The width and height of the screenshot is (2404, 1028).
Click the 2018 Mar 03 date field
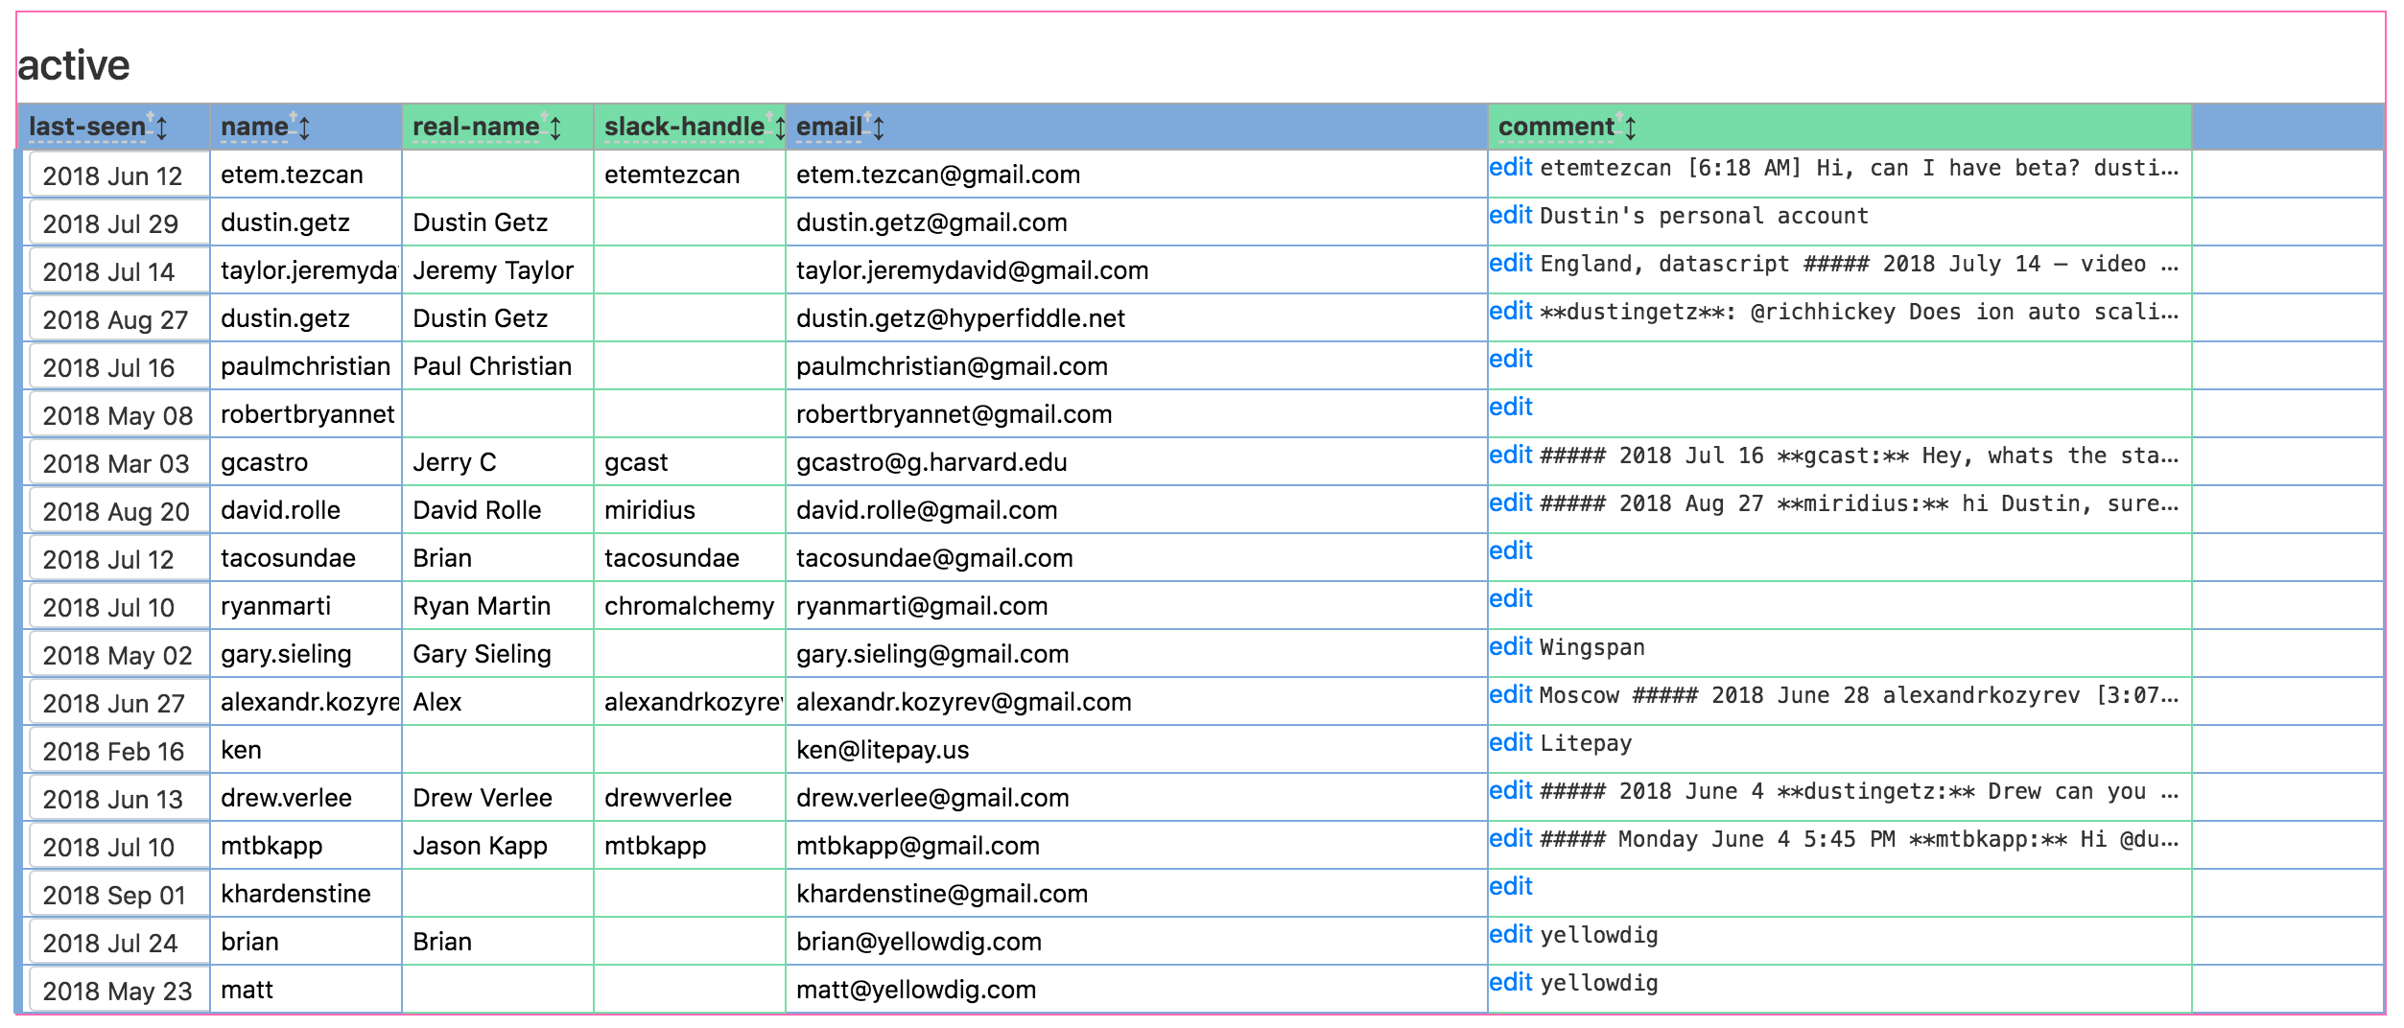119,463
